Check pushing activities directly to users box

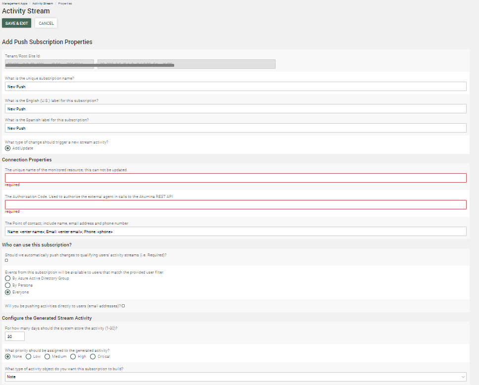click(123, 306)
